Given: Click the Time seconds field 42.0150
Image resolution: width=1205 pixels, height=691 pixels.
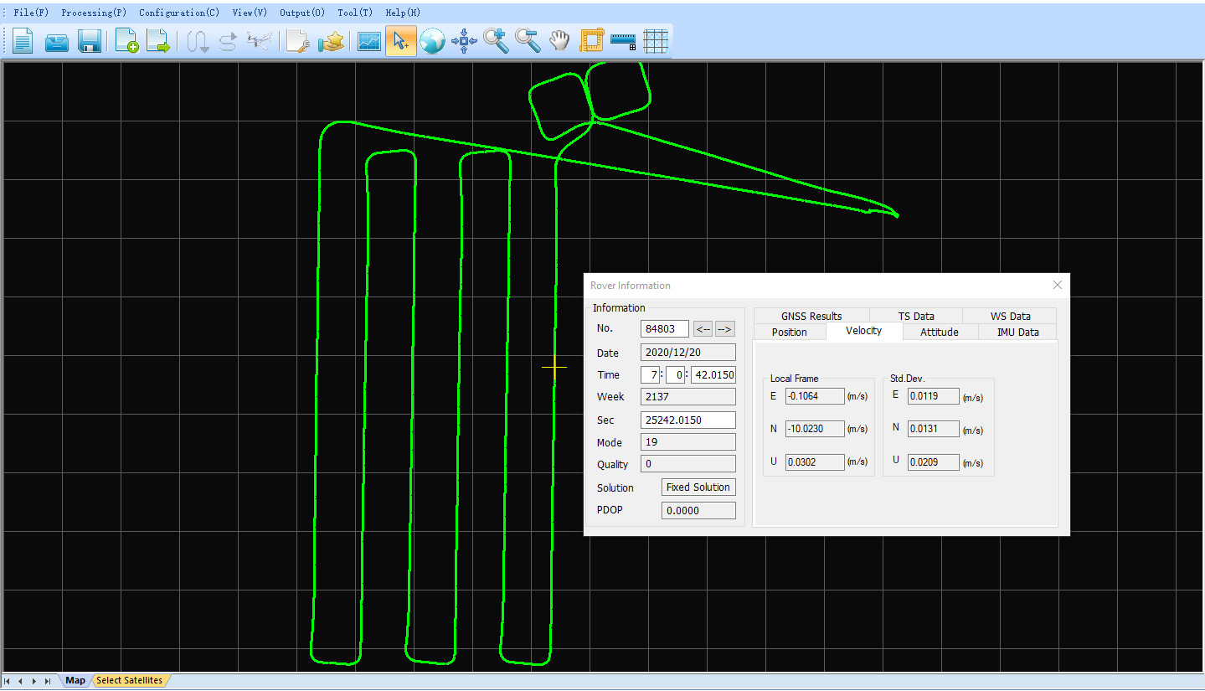Looking at the screenshot, I should pos(713,374).
